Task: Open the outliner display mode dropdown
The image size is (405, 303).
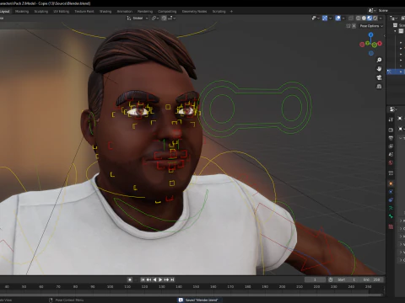Action: pyautogui.click(x=393, y=18)
